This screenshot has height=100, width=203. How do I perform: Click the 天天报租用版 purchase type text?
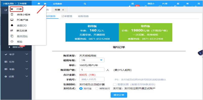pos(88,56)
